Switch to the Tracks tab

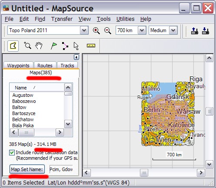coord(67,66)
